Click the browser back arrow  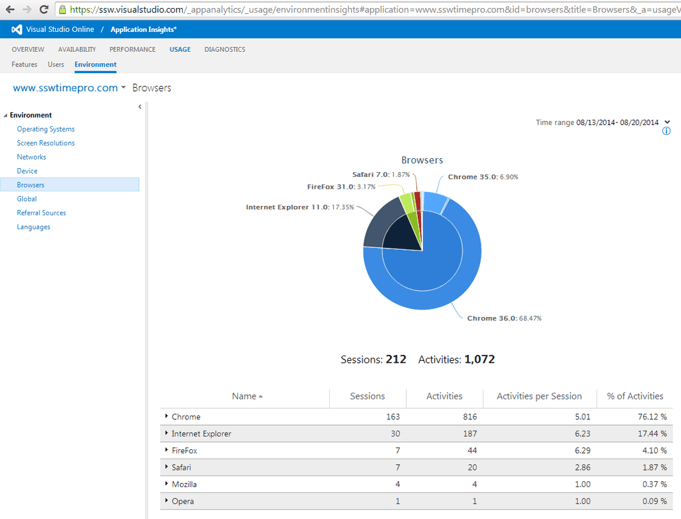tap(9, 10)
